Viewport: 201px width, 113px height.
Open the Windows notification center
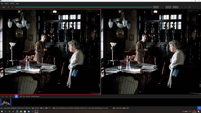point(198,111)
